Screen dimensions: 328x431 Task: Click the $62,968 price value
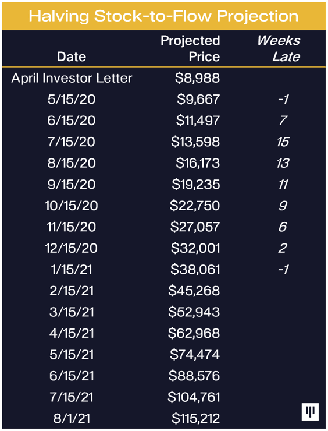[x=194, y=333]
